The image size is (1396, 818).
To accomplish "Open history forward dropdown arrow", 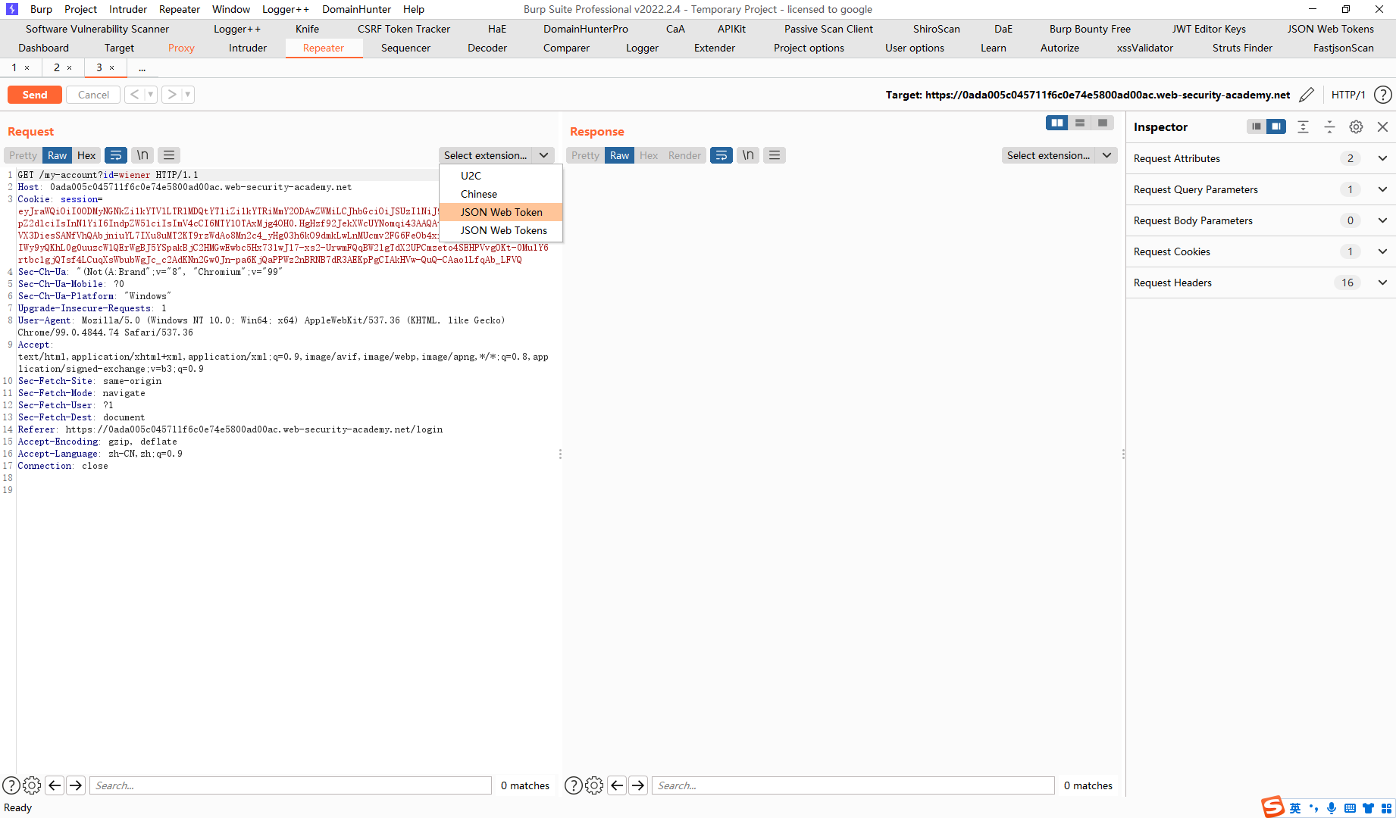I will [x=188, y=95].
